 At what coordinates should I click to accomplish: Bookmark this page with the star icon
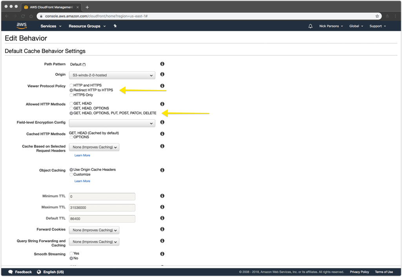click(377, 16)
